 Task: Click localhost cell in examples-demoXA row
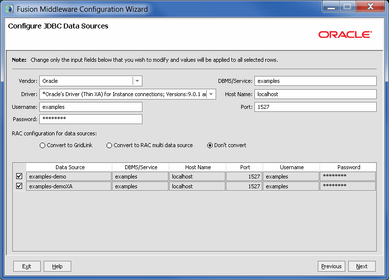point(197,186)
